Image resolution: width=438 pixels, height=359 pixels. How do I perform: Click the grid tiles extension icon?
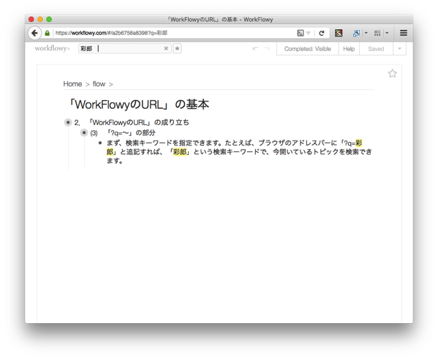coord(377,33)
